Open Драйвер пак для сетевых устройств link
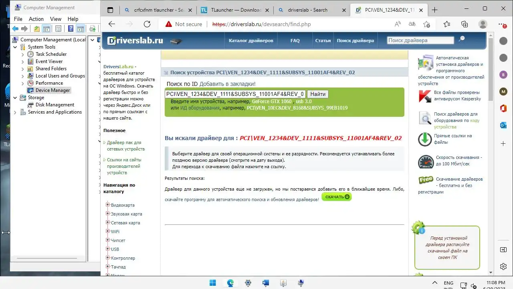Viewport: 513px width, 289px height. (x=126, y=146)
